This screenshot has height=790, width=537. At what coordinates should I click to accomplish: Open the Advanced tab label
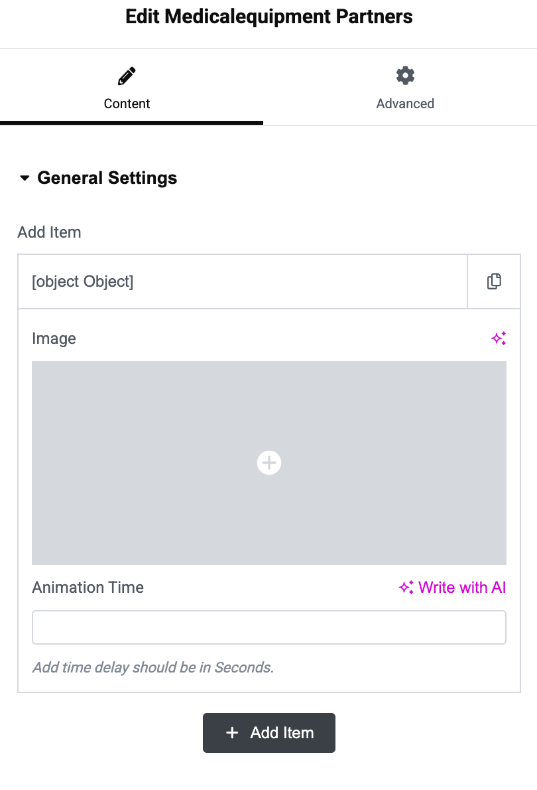(x=405, y=104)
